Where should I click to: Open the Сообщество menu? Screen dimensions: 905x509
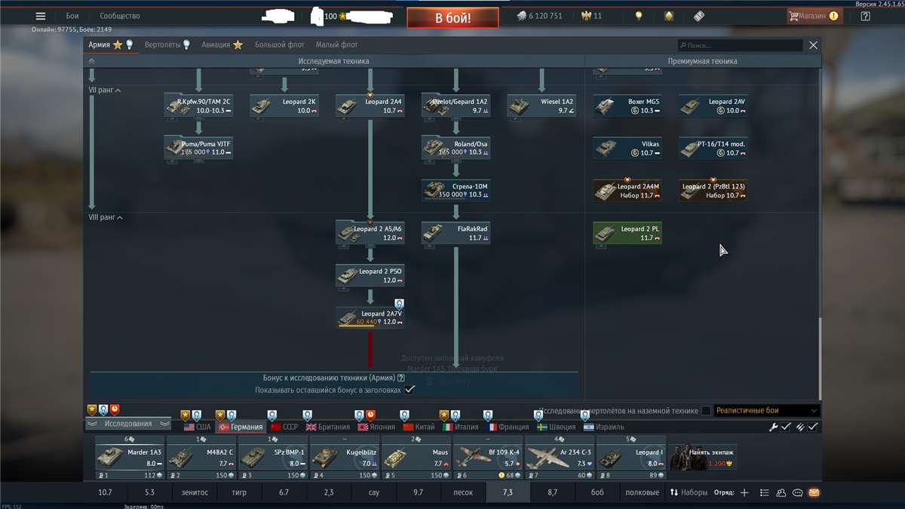tap(120, 16)
